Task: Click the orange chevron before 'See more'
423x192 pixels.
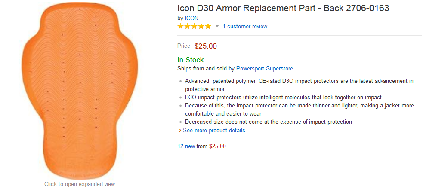Action: (x=180, y=130)
